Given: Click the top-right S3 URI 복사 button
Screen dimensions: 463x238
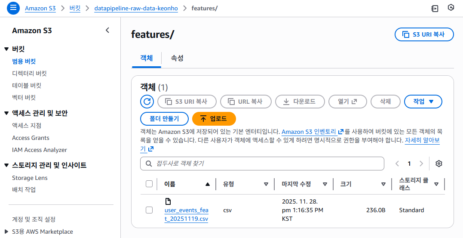Looking at the screenshot, I should point(424,34).
